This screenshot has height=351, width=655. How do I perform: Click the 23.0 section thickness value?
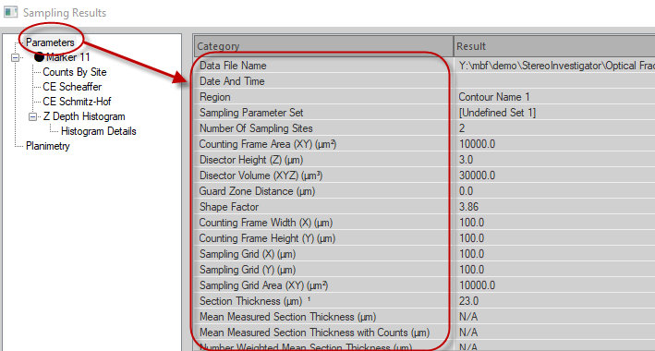[468, 301]
